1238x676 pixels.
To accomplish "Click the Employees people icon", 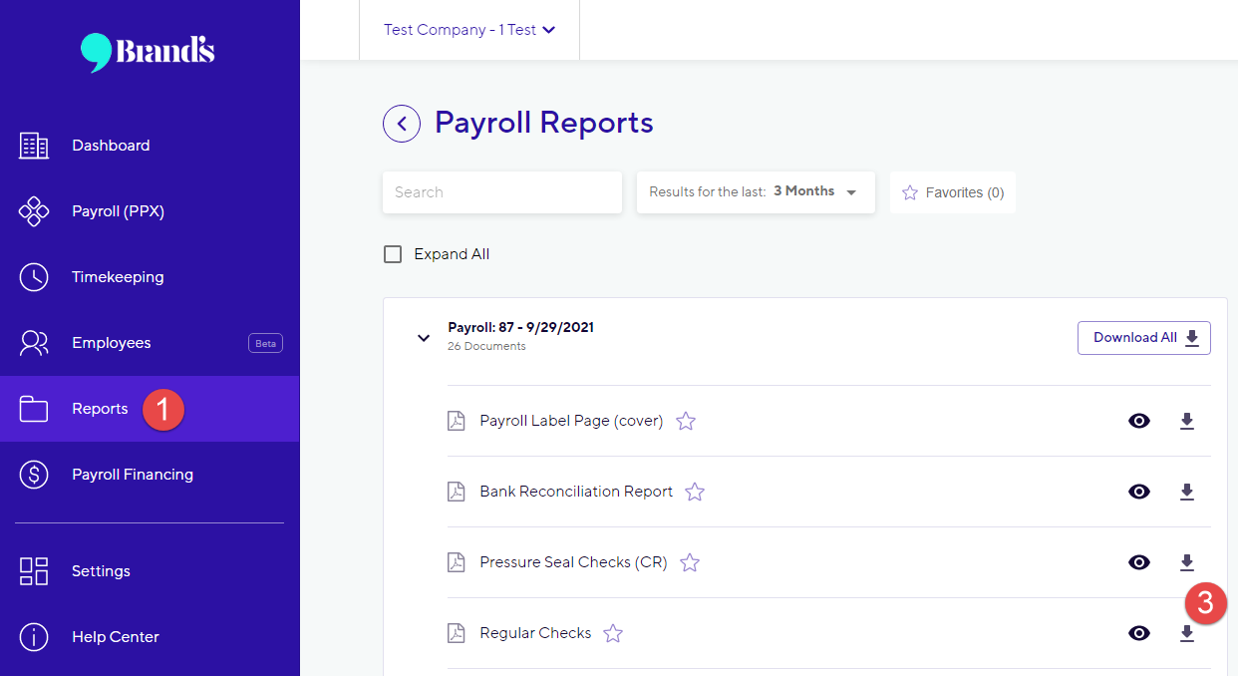I will coord(34,343).
